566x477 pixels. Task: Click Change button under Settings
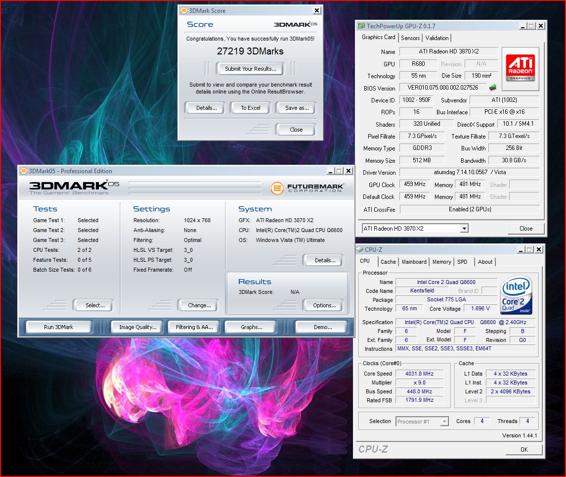(x=199, y=305)
